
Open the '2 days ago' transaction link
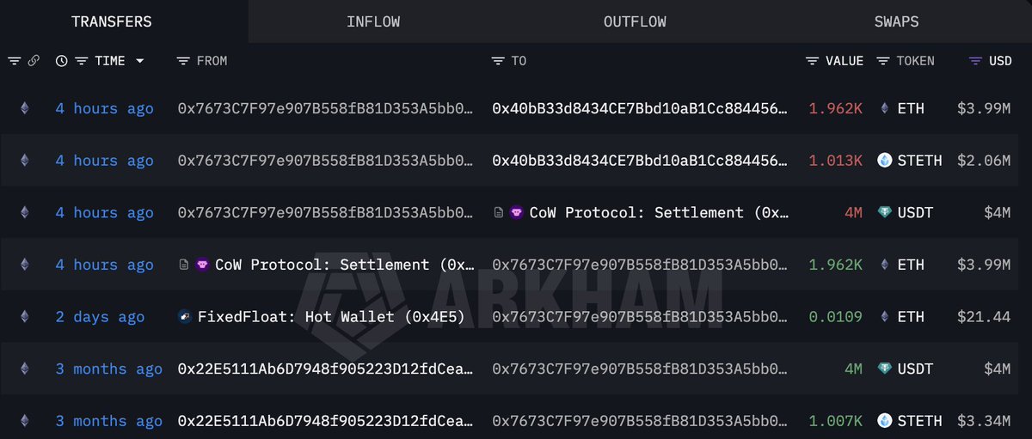point(100,317)
